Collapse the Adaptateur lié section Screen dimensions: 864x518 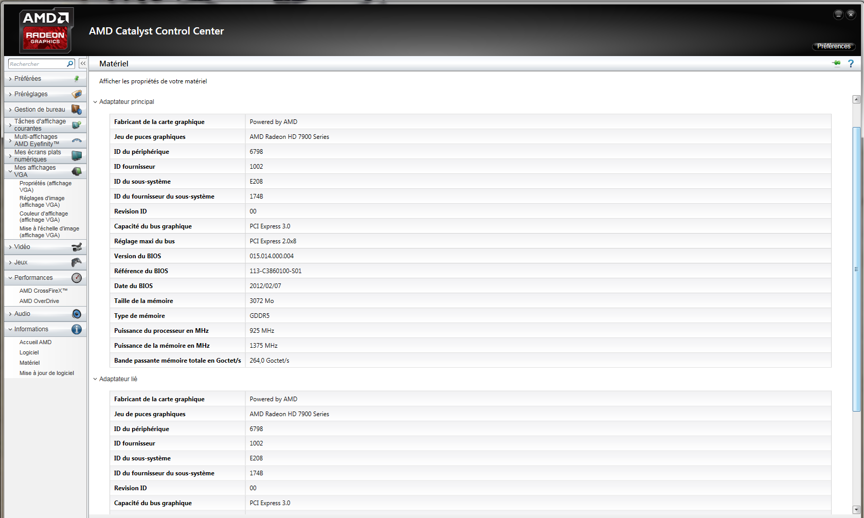(x=95, y=379)
